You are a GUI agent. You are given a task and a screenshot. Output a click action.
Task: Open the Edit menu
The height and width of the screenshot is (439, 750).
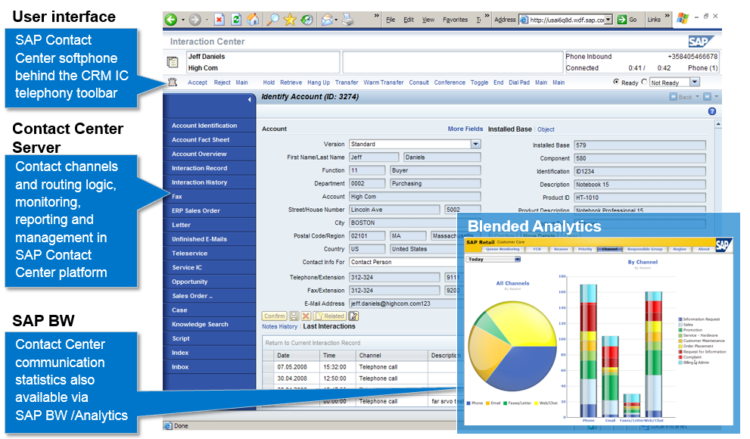coord(409,20)
